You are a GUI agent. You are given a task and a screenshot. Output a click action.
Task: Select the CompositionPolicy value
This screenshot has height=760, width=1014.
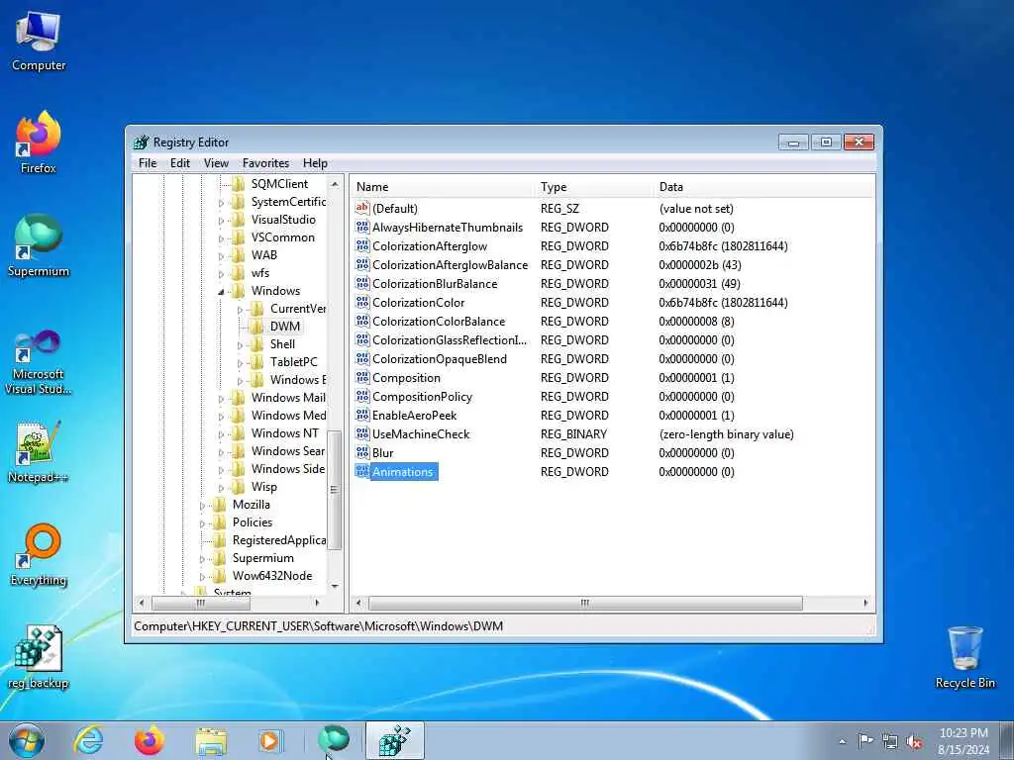pyautogui.click(x=422, y=396)
